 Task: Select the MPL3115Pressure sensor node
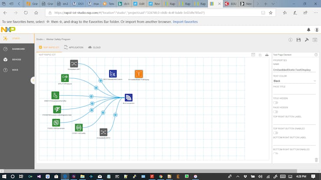click(x=65, y=78)
